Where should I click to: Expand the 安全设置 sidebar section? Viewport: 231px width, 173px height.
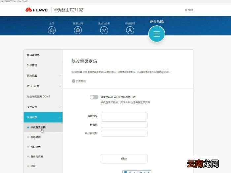pos(43,107)
